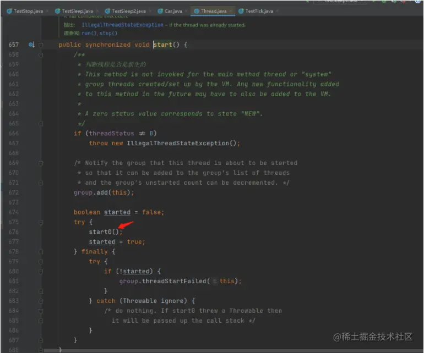Click the finally keyword on line 678
Image resolution: width=424 pixels, height=353 pixels.
[x=94, y=252]
